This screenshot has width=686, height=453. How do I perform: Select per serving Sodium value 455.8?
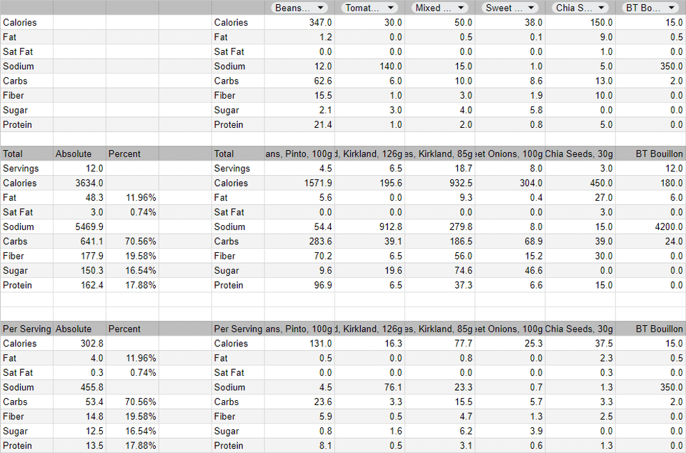point(79,387)
